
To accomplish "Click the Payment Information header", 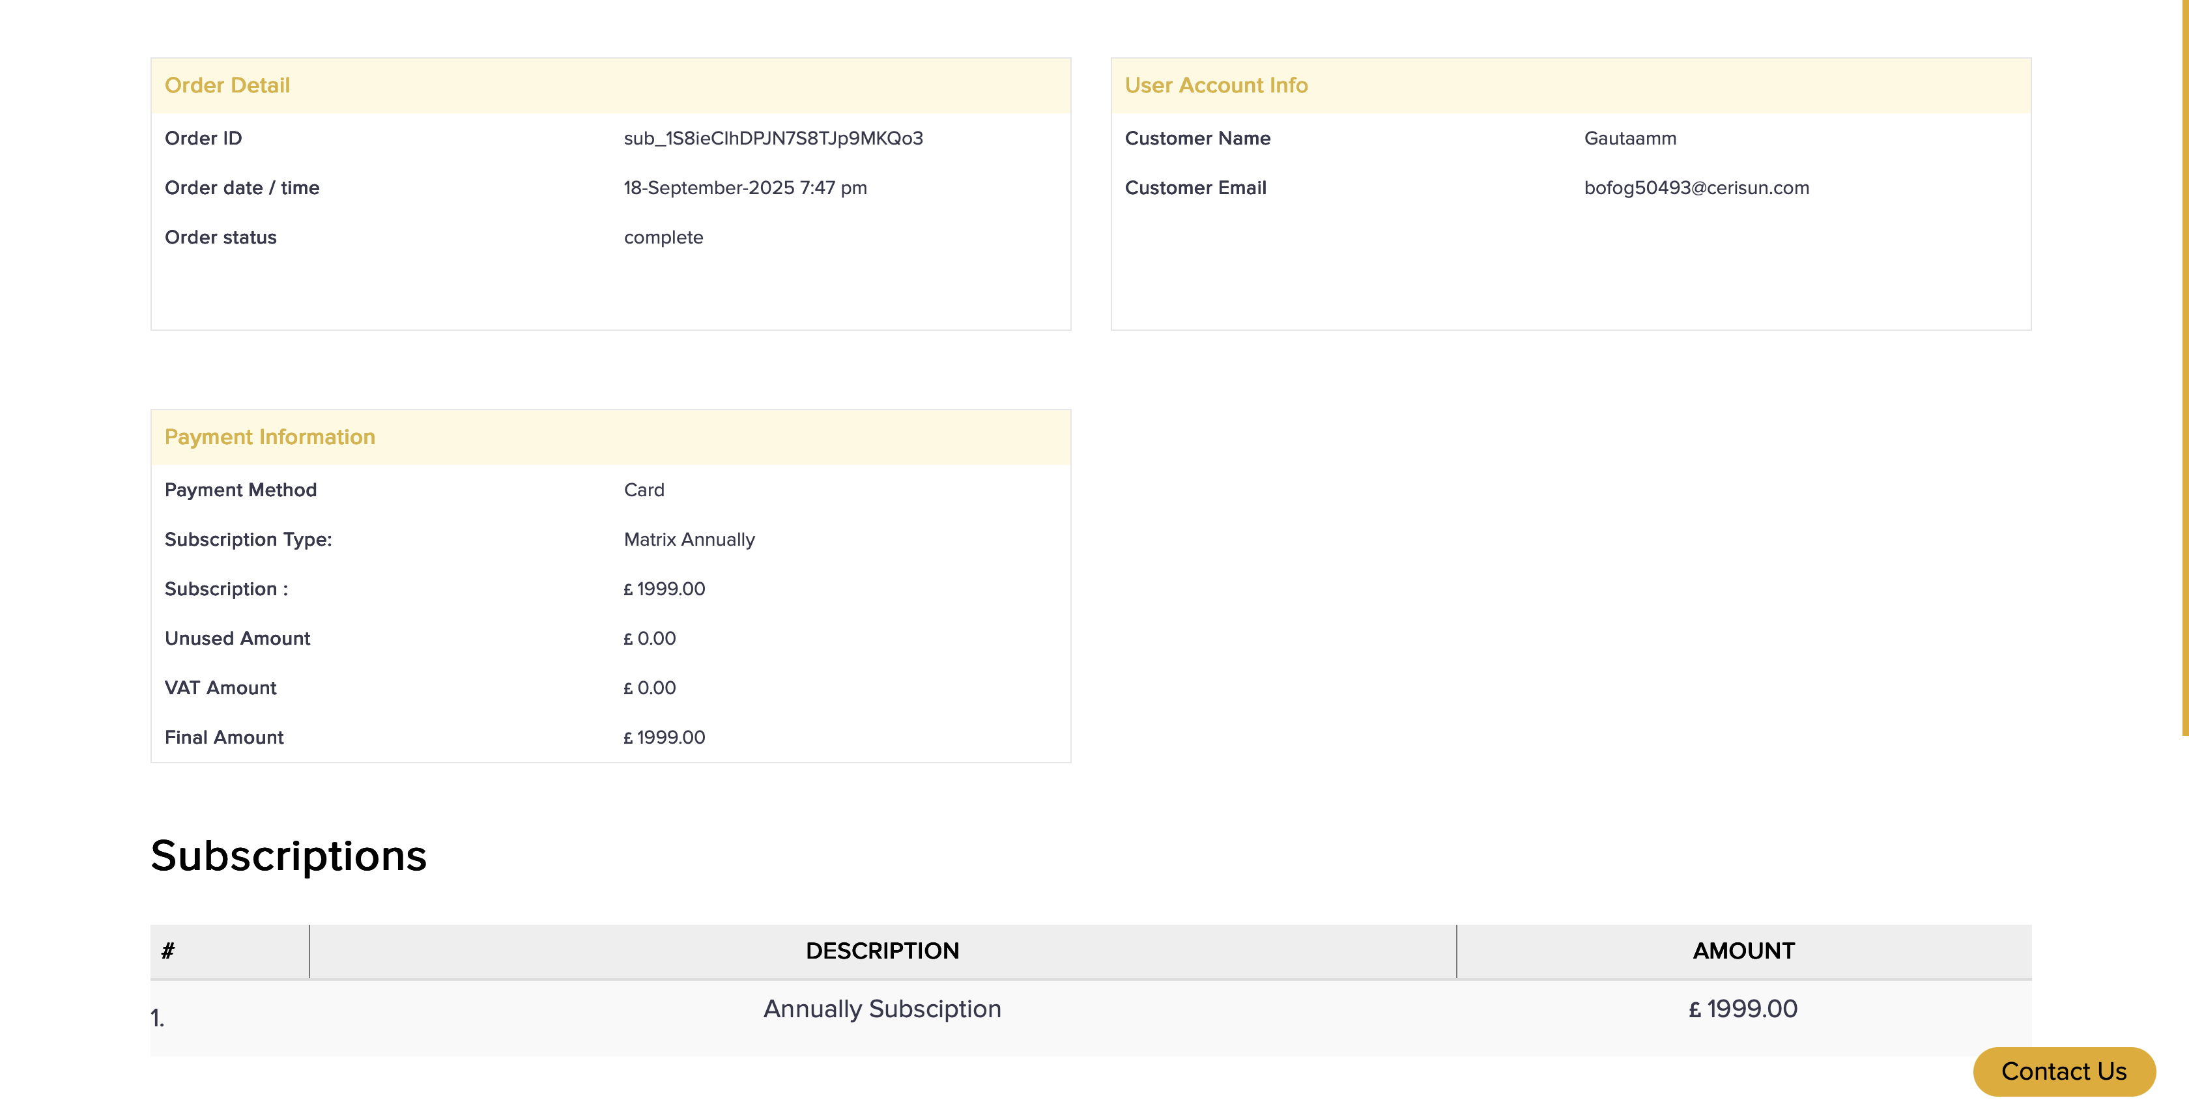I will (269, 436).
